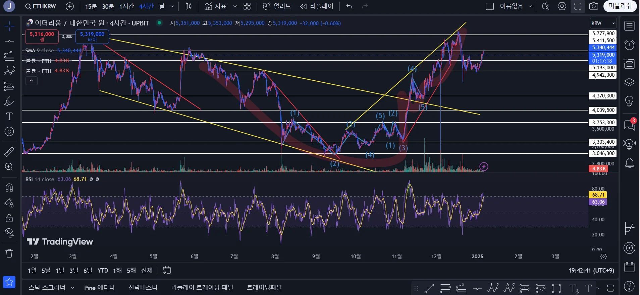Click the red 5,316,000 sell button
This screenshot has height=295, width=640.
[42, 36]
